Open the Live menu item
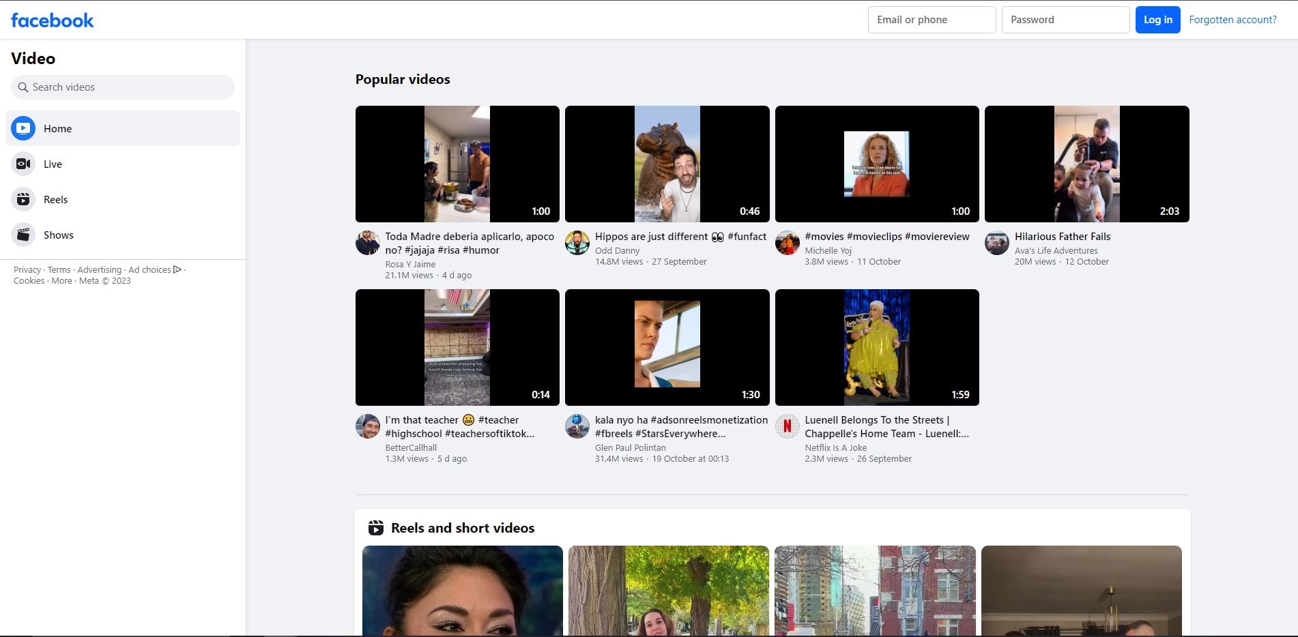The height and width of the screenshot is (637, 1298). [123, 164]
